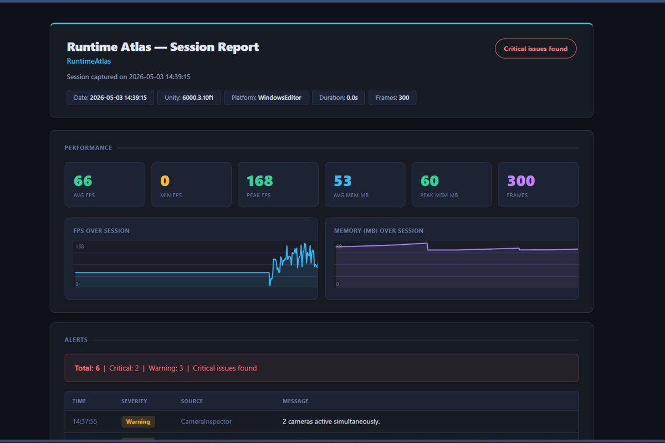Click the Total: 6 alerts summary banner

321,368
